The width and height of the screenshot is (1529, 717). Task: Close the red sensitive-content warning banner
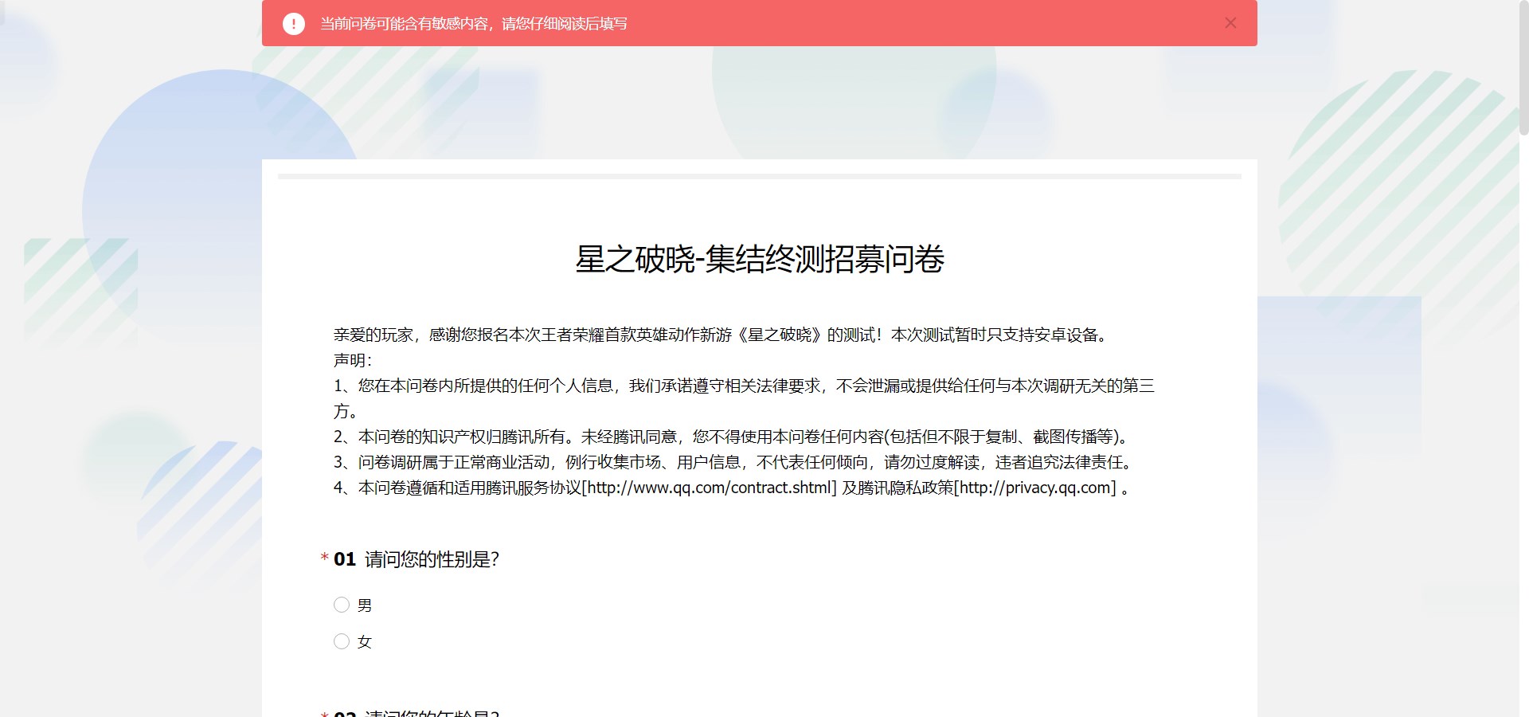1230,23
